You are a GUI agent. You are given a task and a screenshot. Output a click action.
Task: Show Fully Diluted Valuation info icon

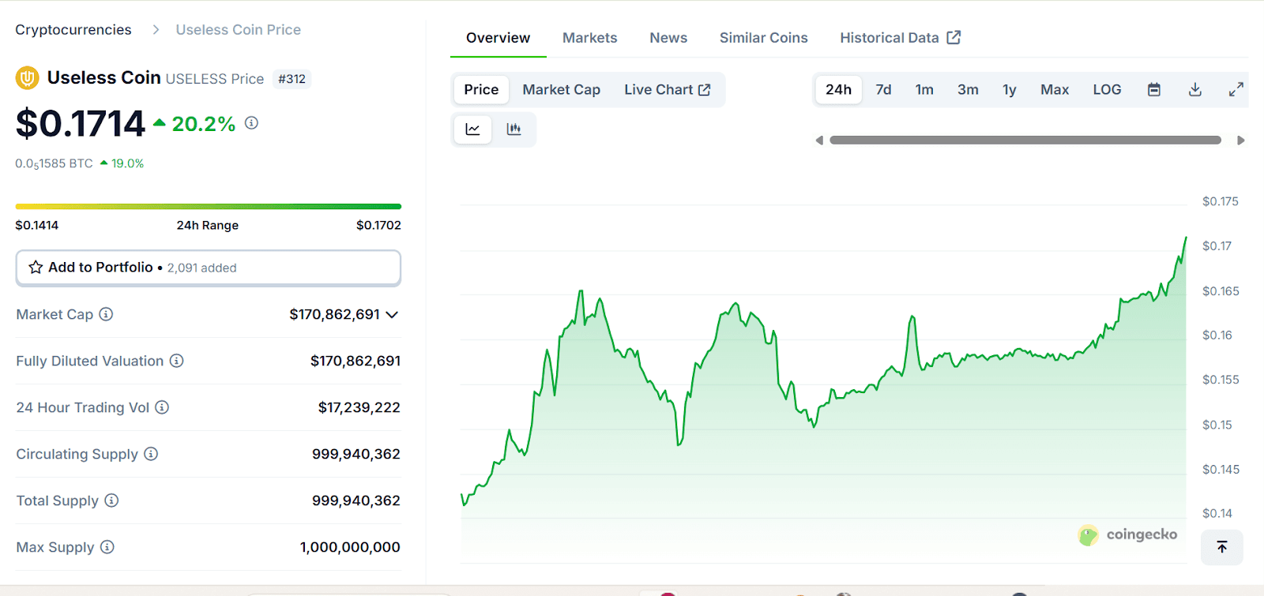[176, 361]
